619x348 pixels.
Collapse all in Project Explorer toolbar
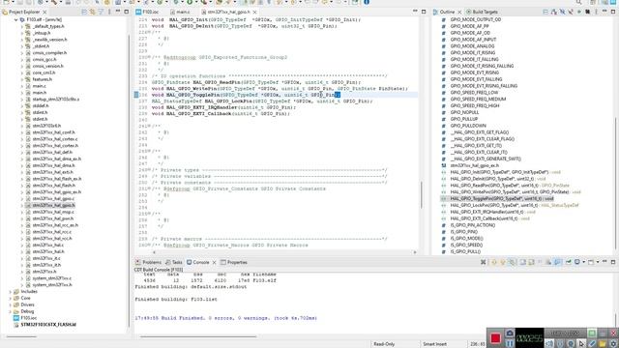pyautogui.click(x=84, y=12)
